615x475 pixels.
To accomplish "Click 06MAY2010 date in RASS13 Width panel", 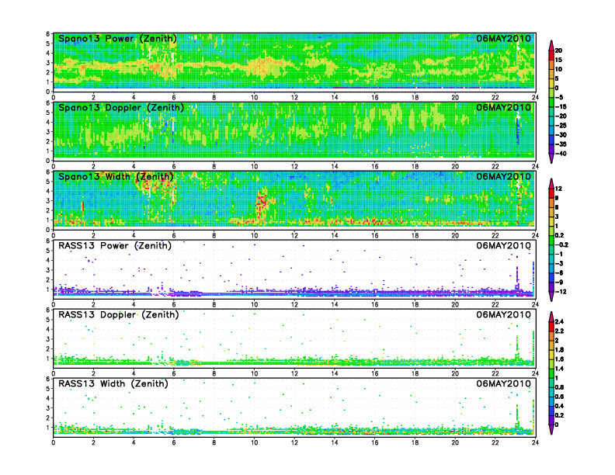I will pos(504,383).
